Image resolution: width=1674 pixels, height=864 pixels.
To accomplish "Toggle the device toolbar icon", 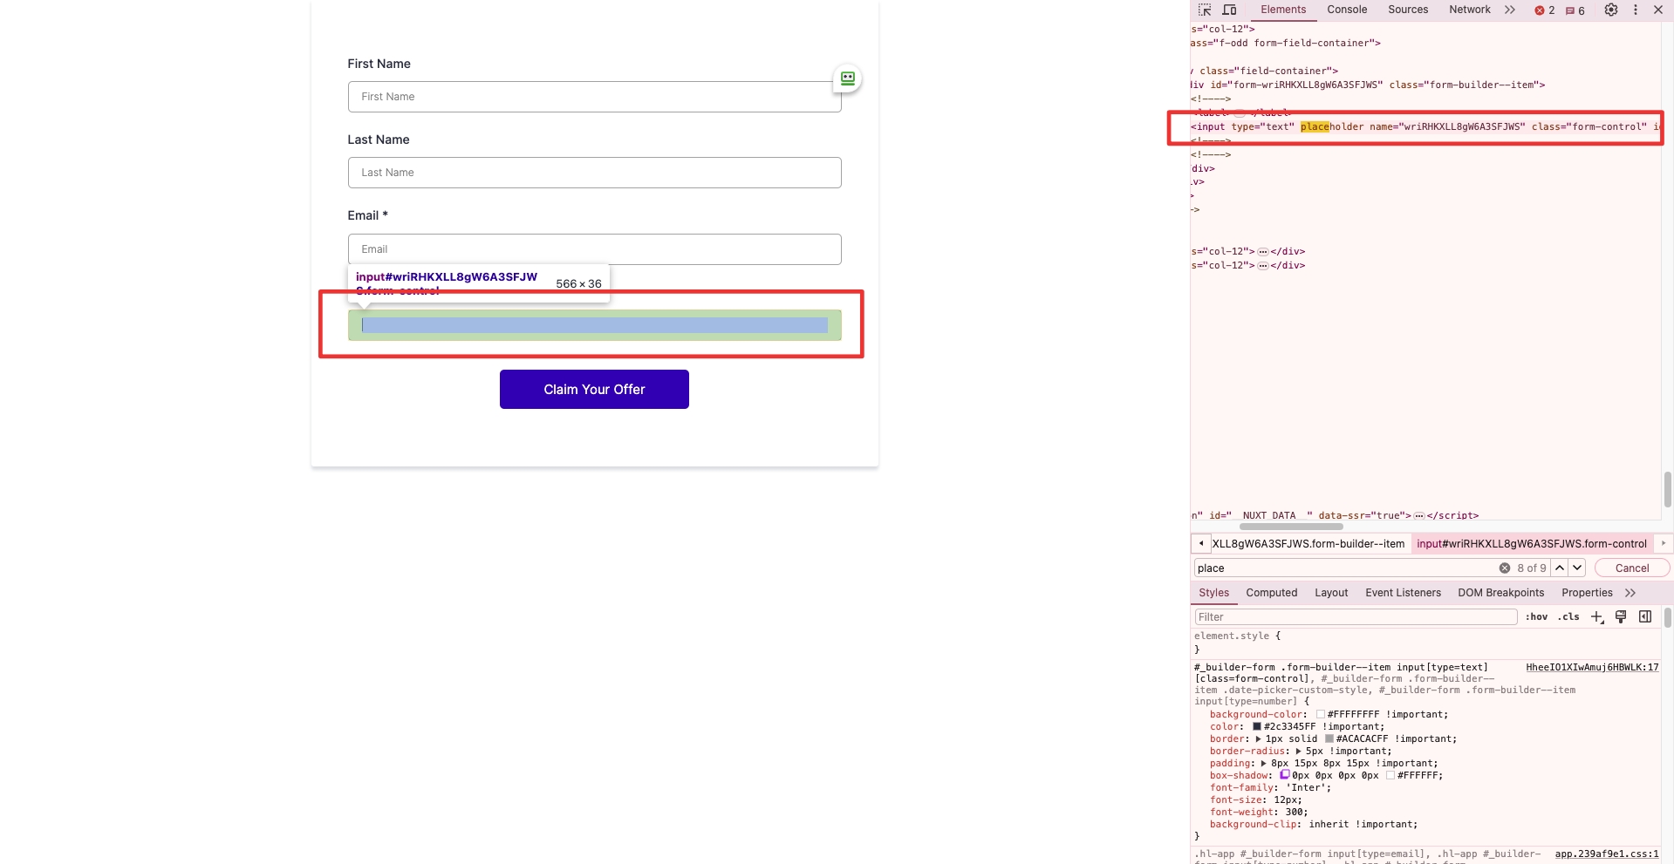I will point(1229,10).
